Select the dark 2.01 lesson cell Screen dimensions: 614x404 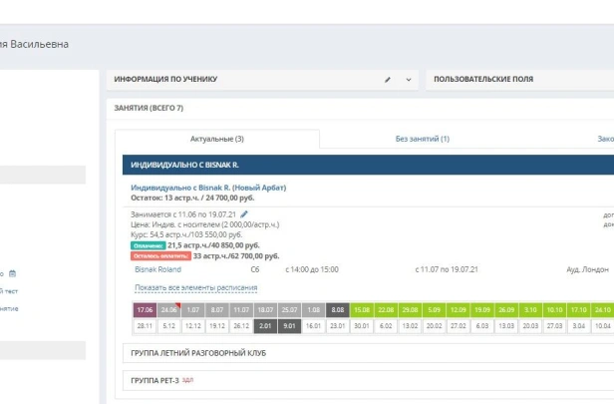pos(265,325)
